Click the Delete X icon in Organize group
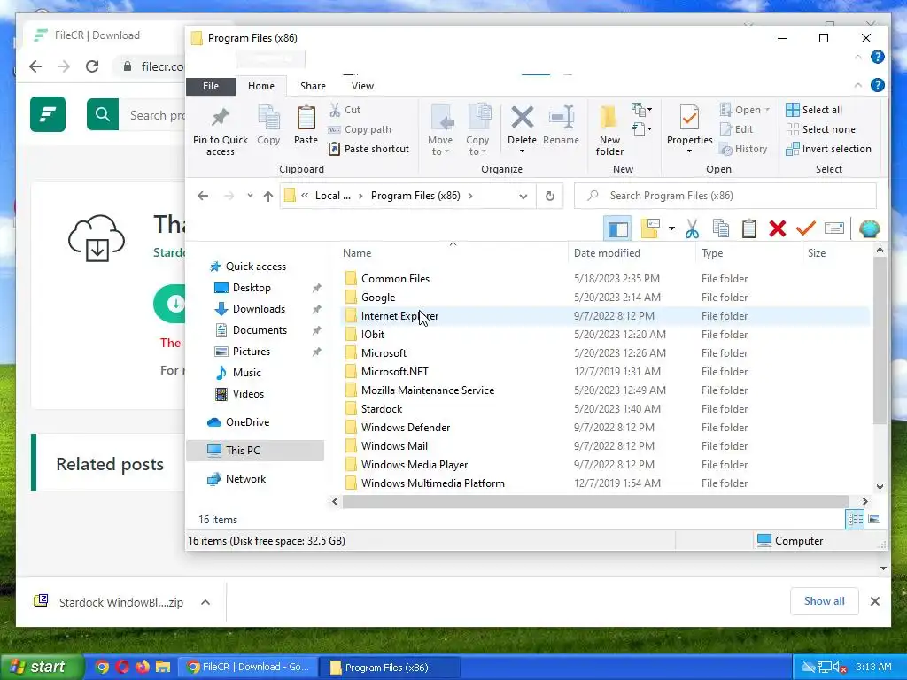 (x=522, y=118)
